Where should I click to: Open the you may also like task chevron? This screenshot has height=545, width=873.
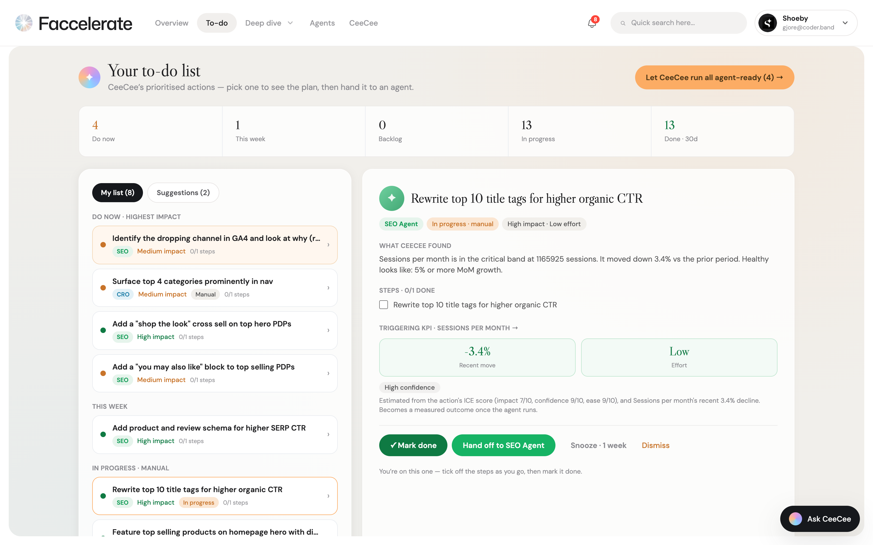point(328,373)
